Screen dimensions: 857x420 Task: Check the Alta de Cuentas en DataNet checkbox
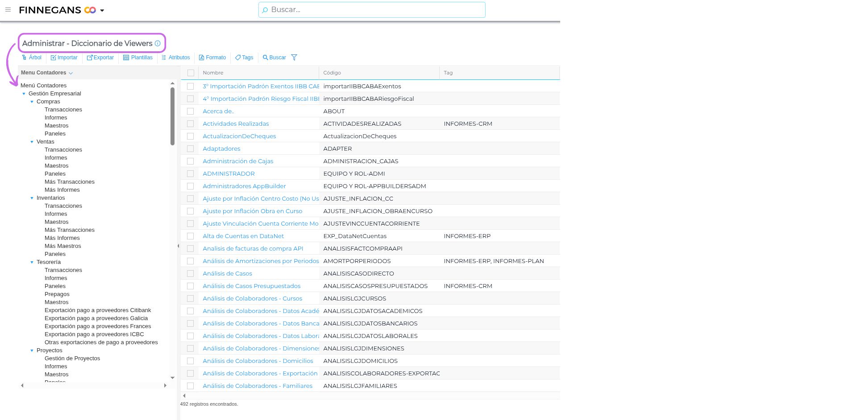coord(191,236)
